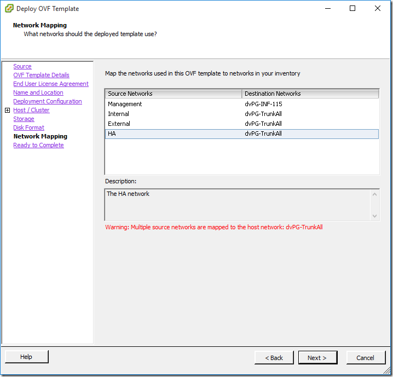This screenshot has height=377, width=393.
Task: Open Help for network mapping
Action: [x=26, y=357]
